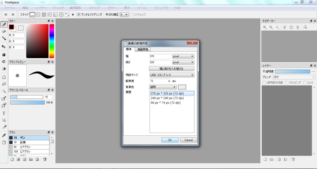Screen dimensions: 317x169
Task: Open the 背景色 透明 dropdown
Action: click(163, 87)
